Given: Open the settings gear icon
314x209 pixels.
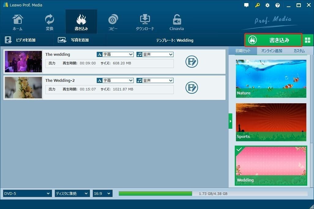Looking at the screenshot, I should click(267, 5).
